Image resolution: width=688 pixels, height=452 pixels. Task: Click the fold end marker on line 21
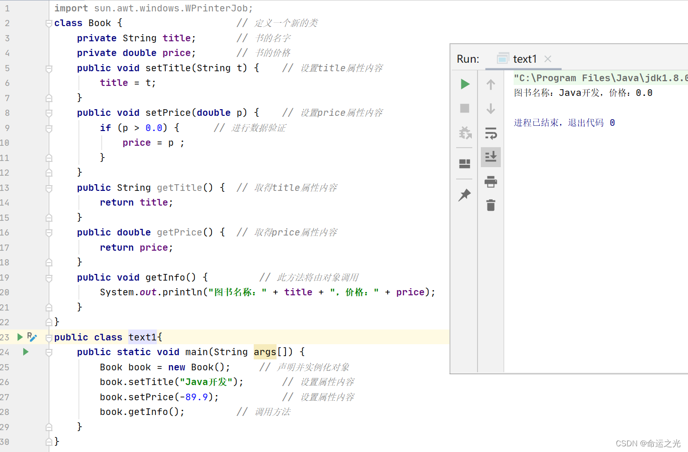pyautogui.click(x=49, y=307)
